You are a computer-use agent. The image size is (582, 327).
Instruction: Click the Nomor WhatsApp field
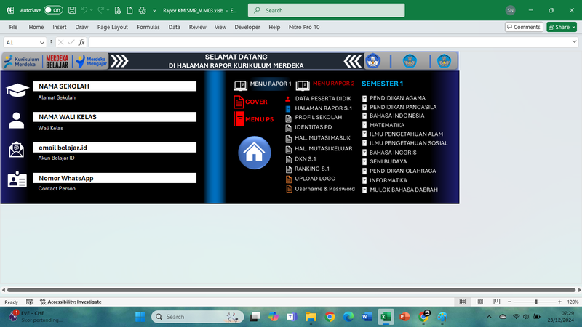click(x=114, y=178)
